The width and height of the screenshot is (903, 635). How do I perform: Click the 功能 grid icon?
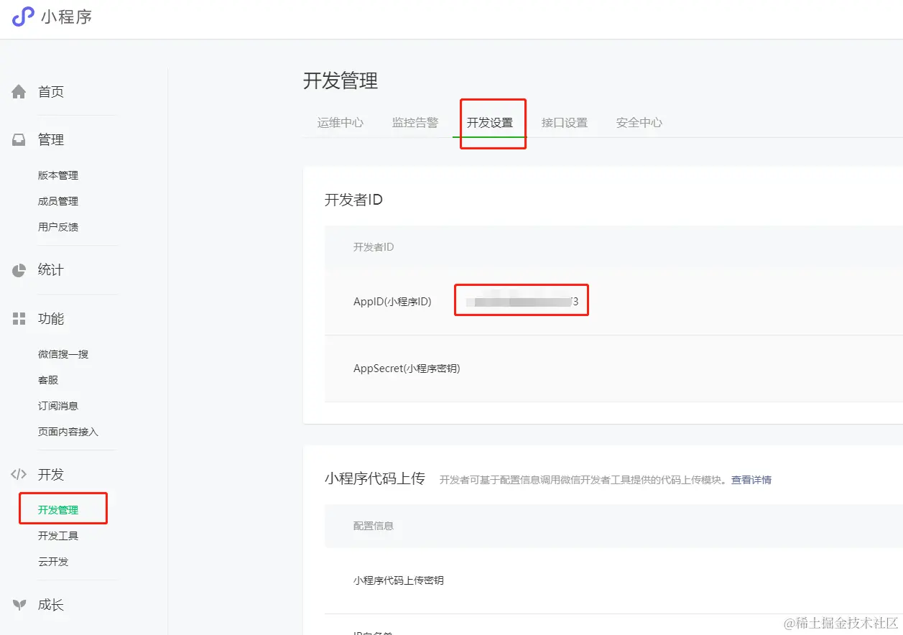point(18,318)
